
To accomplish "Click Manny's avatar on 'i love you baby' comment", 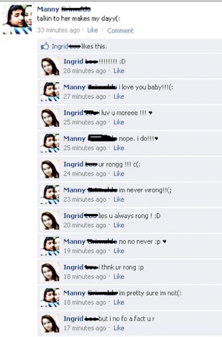I will [50, 92].
